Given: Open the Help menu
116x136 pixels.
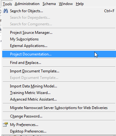Looking at the screenshot, I should pyautogui.click(x=80, y=4).
